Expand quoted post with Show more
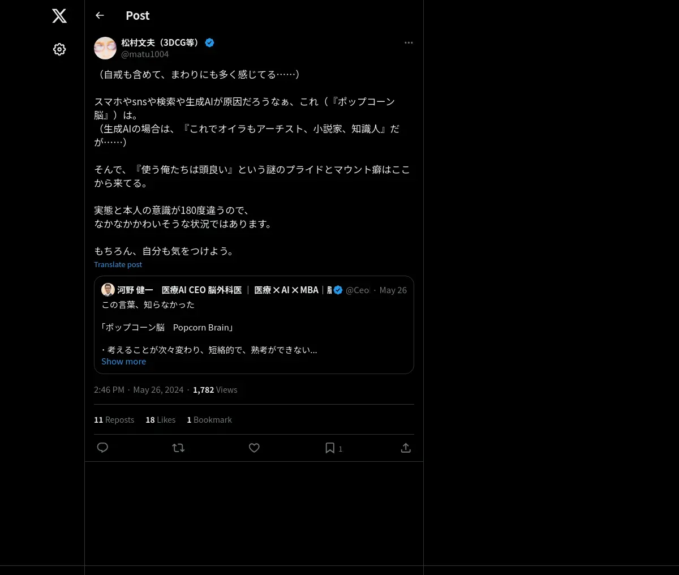This screenshot has height=575, width=679. tap(123, 362)
